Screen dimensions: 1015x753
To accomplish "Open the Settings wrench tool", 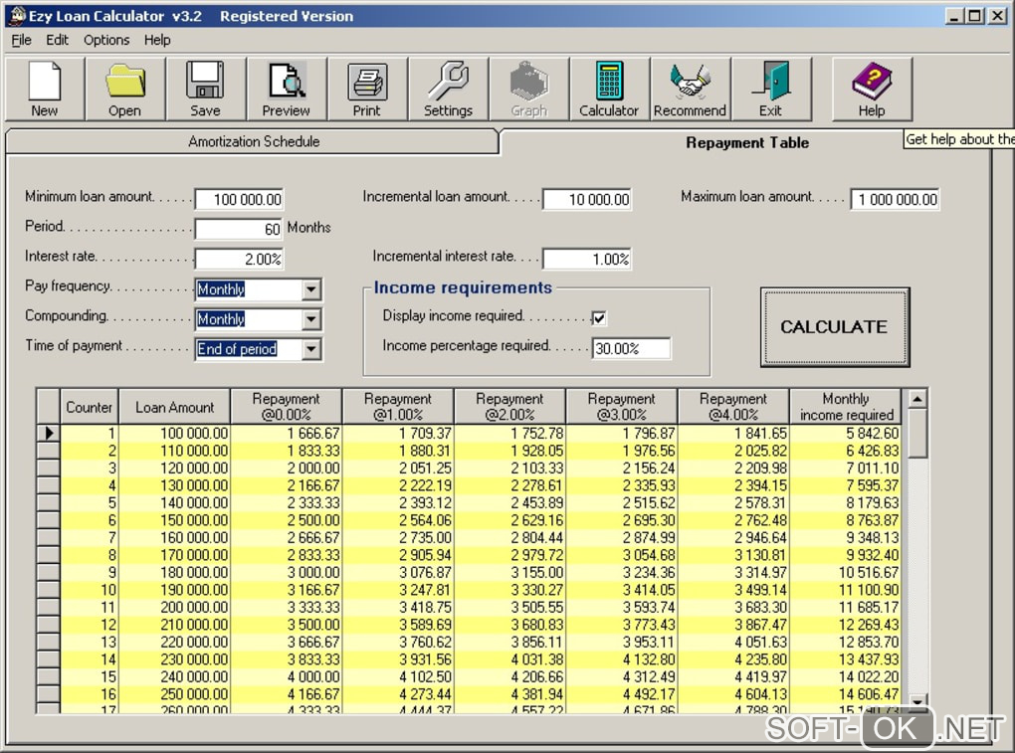I will coord(448,89).
